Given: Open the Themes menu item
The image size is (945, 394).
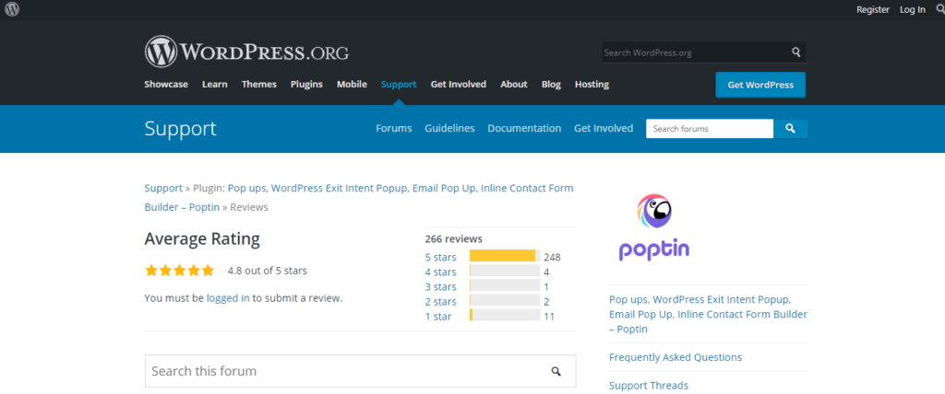Looking at the screenshot, I should [x=259, y=84].
